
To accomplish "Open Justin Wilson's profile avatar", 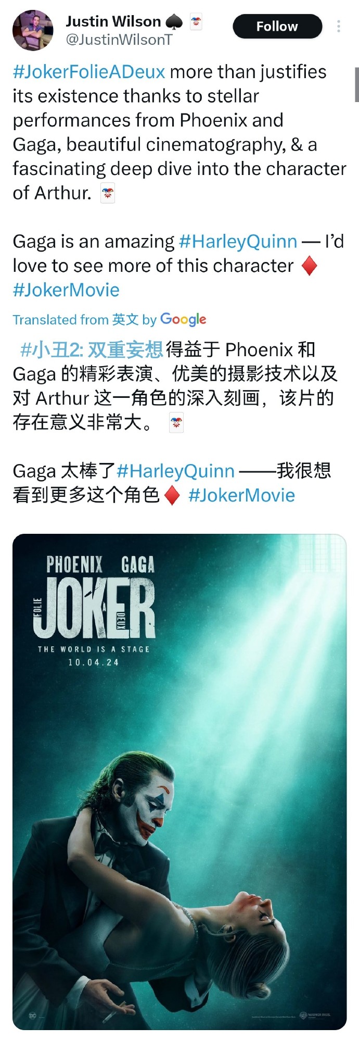I will point(33,30).
